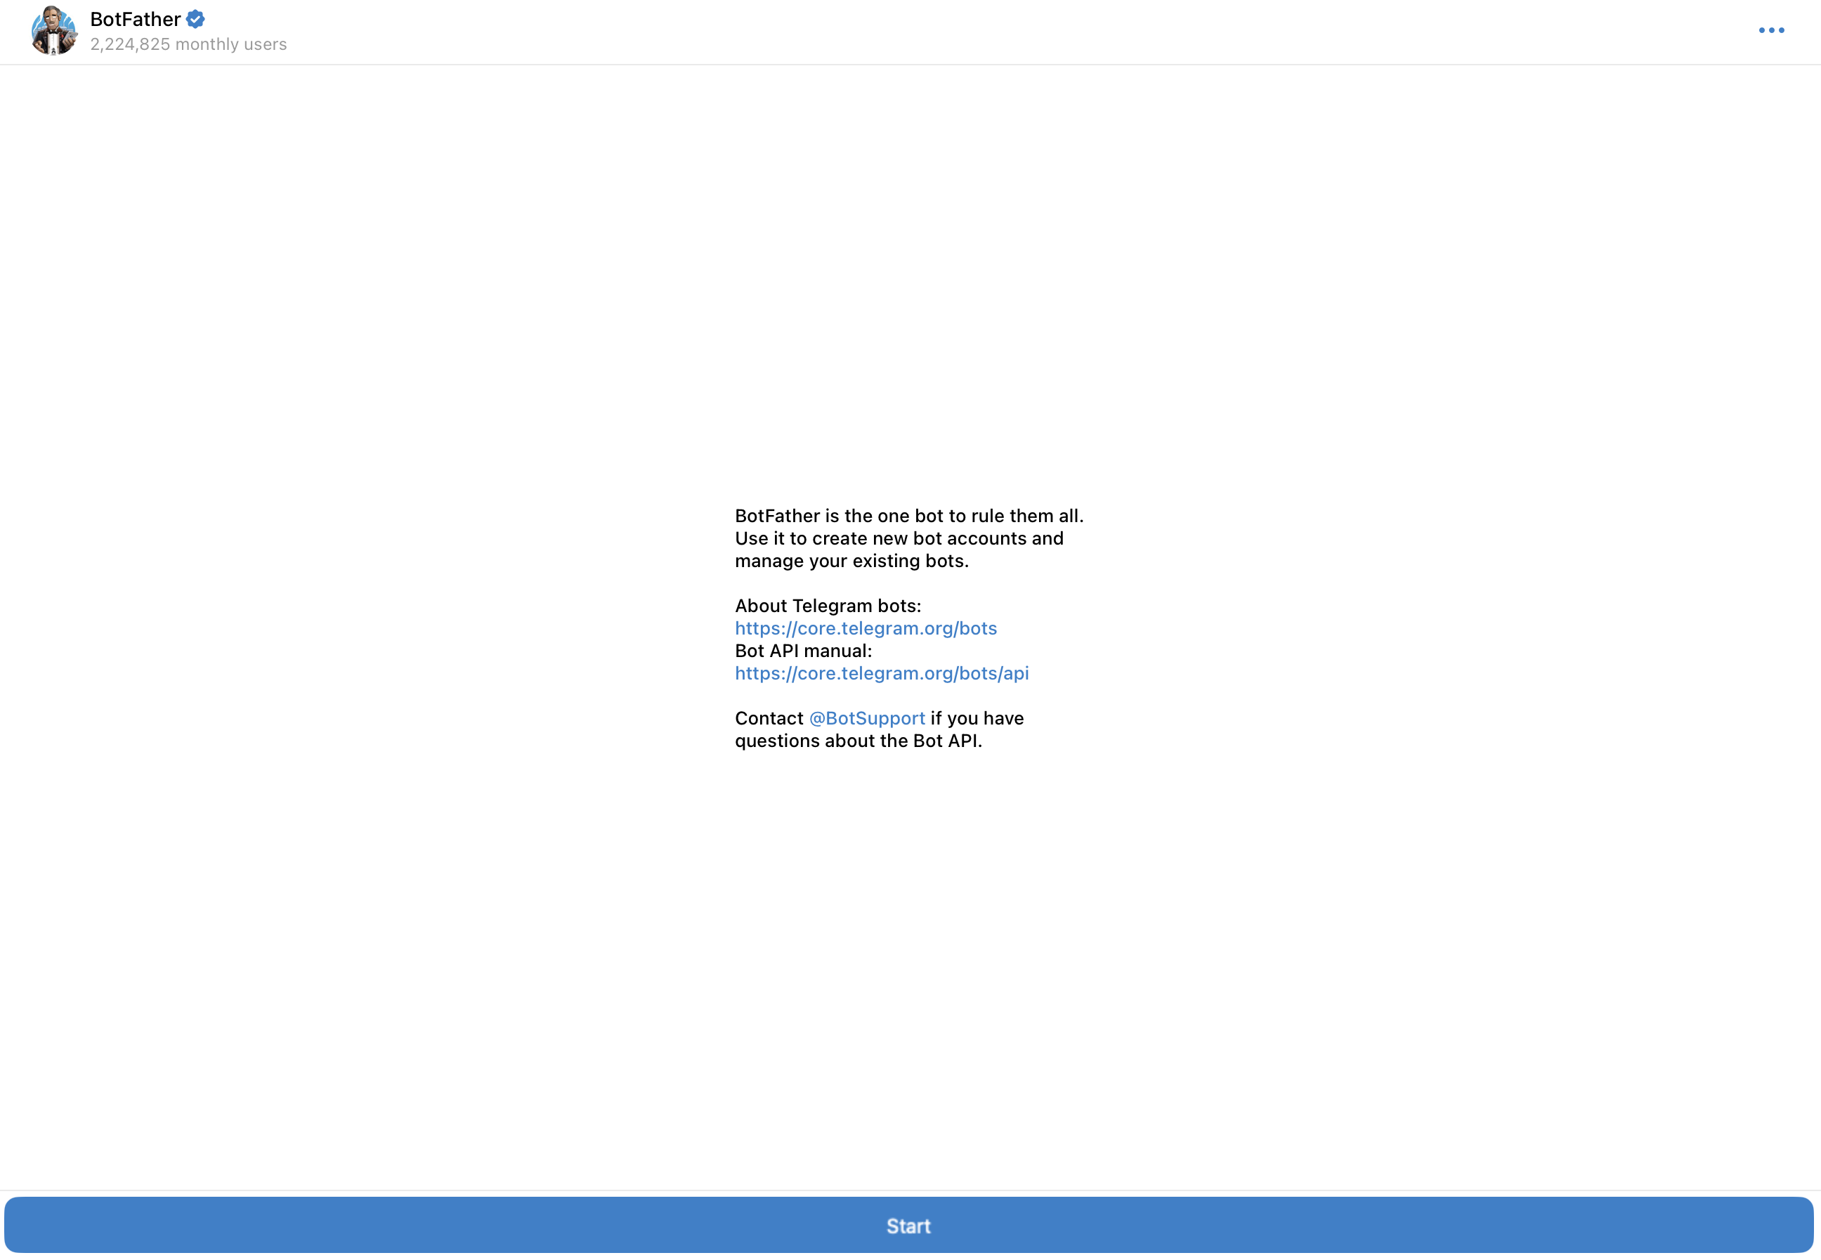
Task: Click the BotFather profile picture
Action: (x=51, y=30)
